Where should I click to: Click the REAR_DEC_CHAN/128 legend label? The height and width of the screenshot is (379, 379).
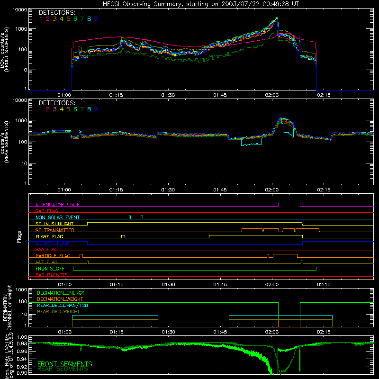tap(63, 305)
